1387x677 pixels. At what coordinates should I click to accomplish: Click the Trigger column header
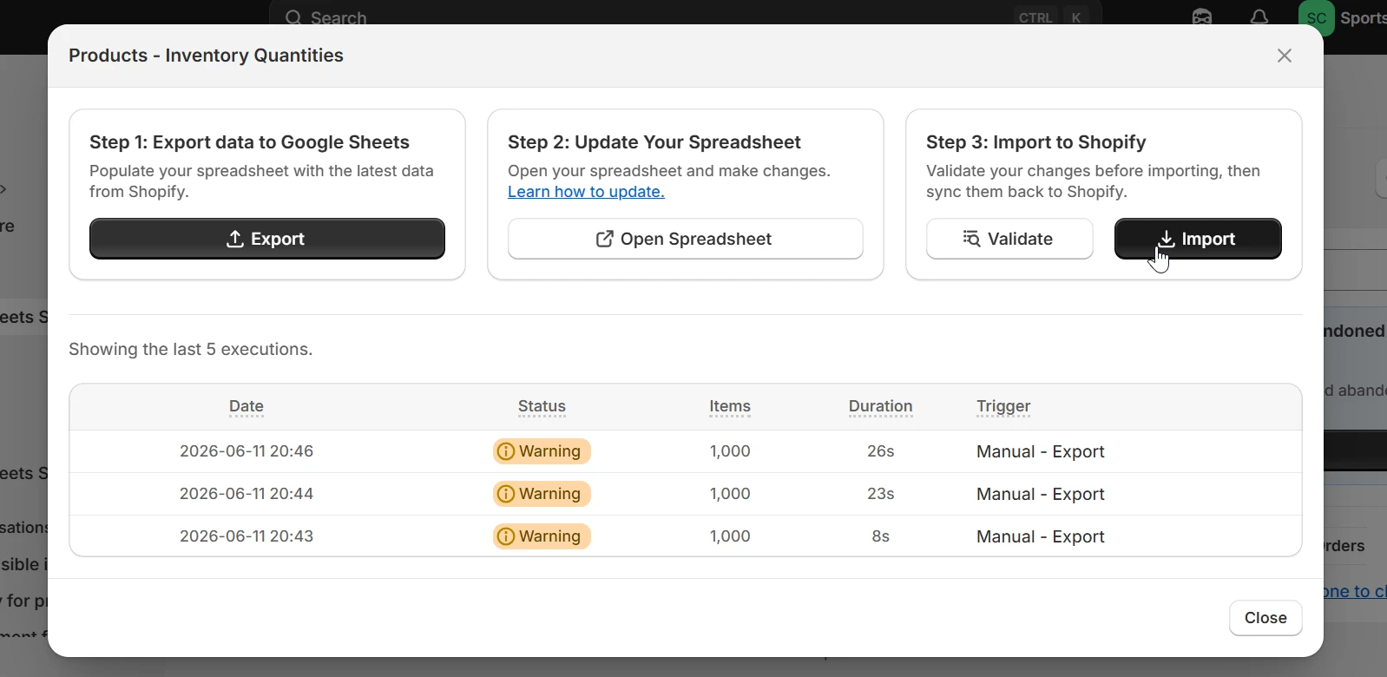click(x=1004, y=407)
